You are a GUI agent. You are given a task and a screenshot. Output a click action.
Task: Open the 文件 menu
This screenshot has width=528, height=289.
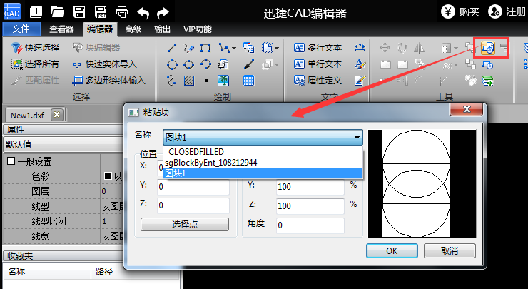coord(21,29)
